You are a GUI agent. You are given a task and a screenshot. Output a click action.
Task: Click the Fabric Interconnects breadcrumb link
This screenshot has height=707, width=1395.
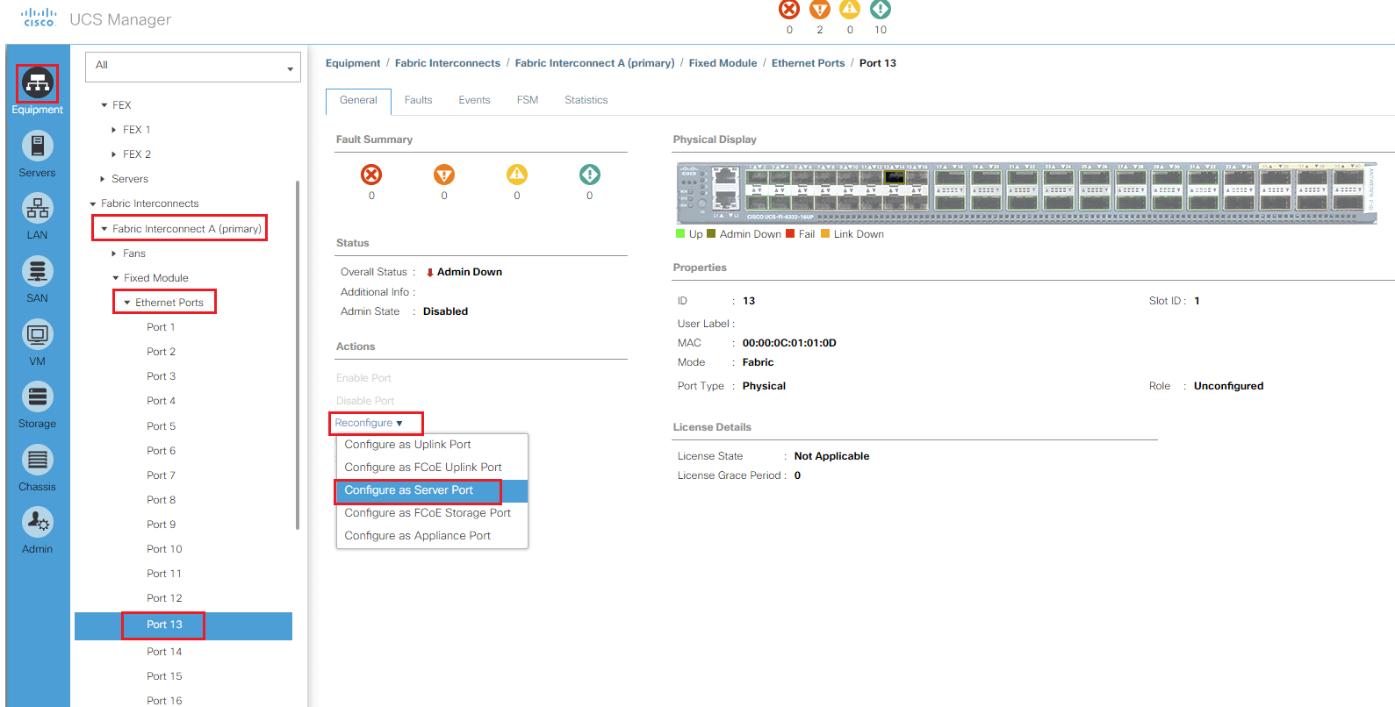(x=448, y=63)
